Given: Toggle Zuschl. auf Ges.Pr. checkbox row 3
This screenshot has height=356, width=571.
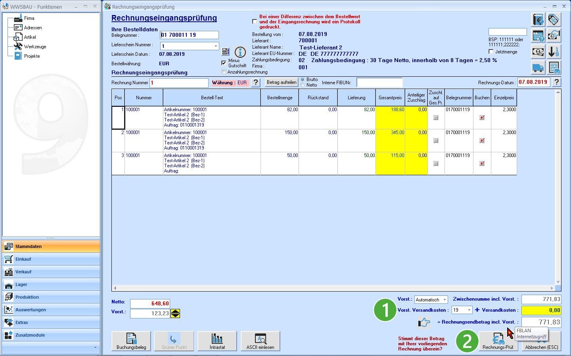Looking at the screenshot, I should click(x=436, y=163).
